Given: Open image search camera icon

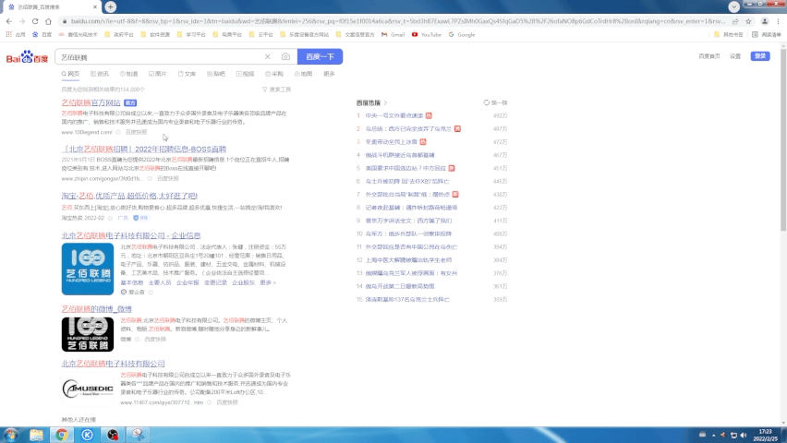Looking at the screenshot, I should coord(285,56).
